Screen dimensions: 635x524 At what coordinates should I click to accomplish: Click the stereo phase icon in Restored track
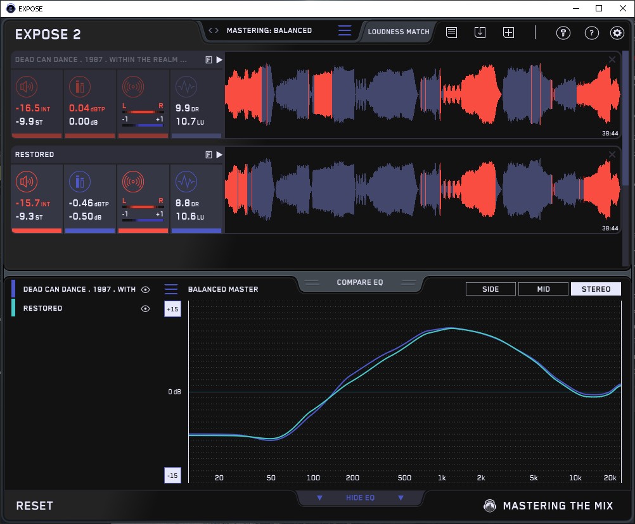point(133,182)
